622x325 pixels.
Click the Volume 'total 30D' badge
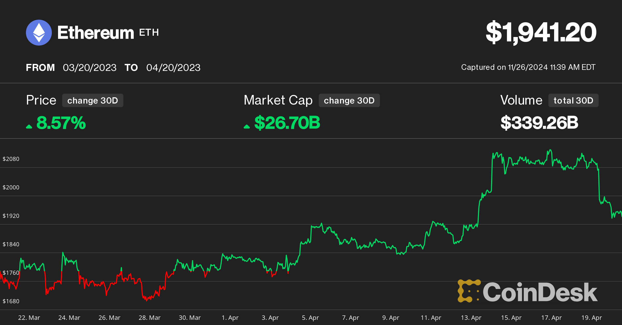tap(574, 100)
